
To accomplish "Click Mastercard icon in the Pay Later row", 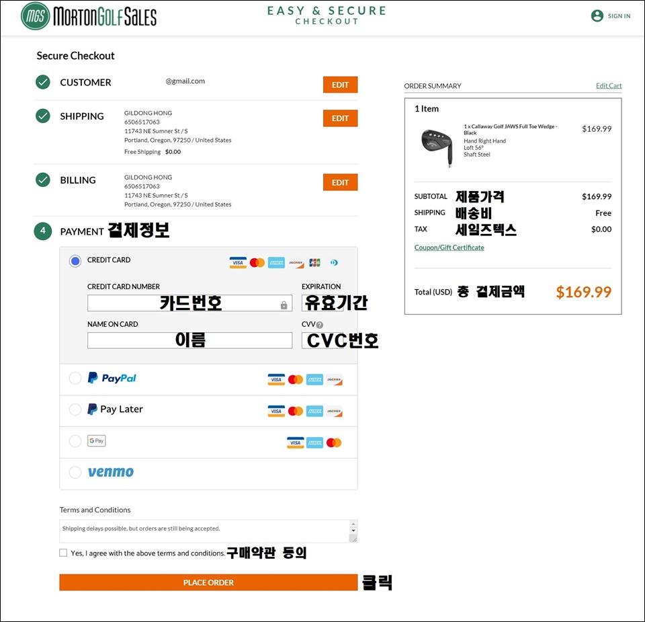I will 296,411.
